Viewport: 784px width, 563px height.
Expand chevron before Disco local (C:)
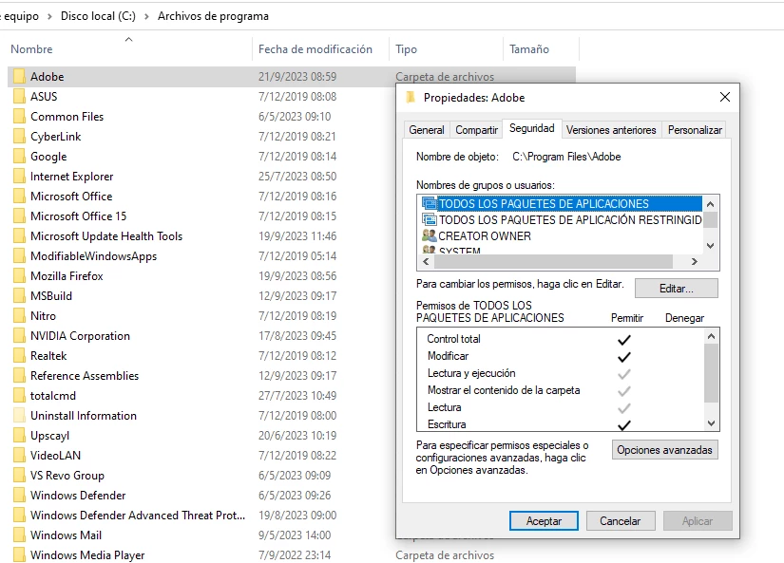point(49,16)
